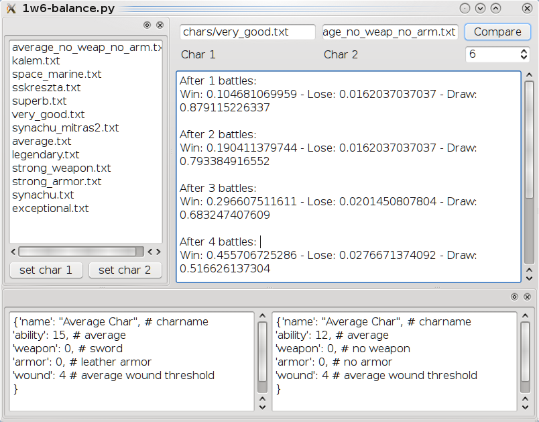Float the bottom character details panel
This screenshot has height=422, width=539.
514,296
